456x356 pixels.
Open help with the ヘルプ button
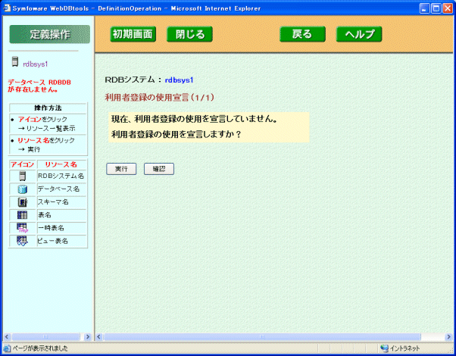click(359, 34)
